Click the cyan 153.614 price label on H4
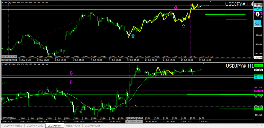The height and width of the screenshot is (128, 264). pyautogui.click(x=258, y=10)
